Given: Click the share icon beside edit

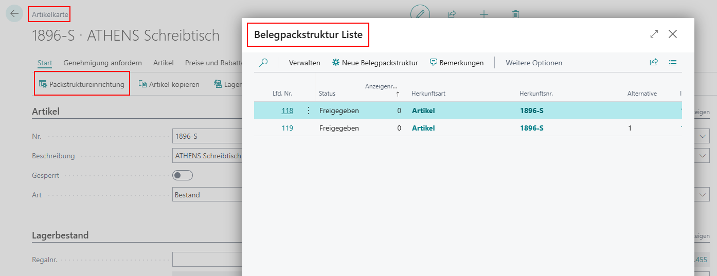Looking at the screenshot, I should (452, 14).
